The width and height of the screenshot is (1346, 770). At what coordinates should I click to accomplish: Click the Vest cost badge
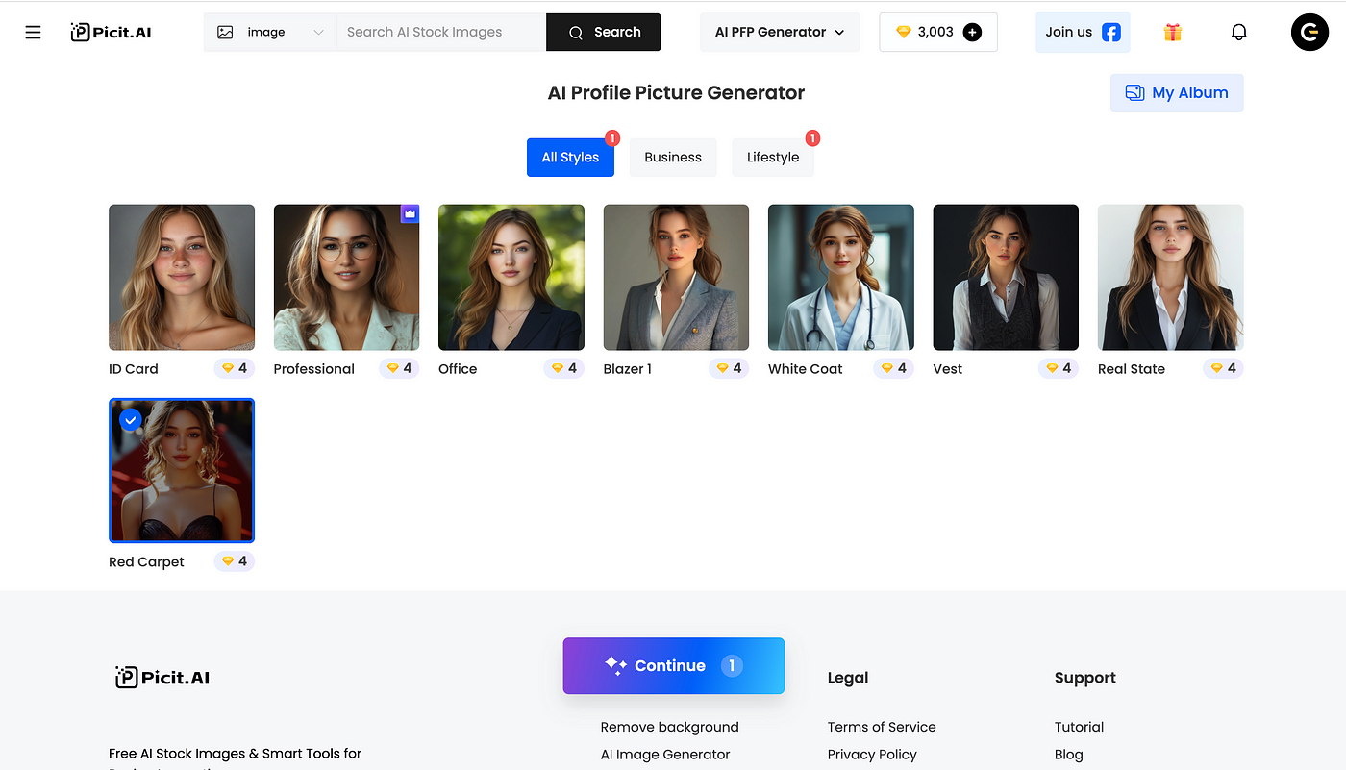(1059, 368)
